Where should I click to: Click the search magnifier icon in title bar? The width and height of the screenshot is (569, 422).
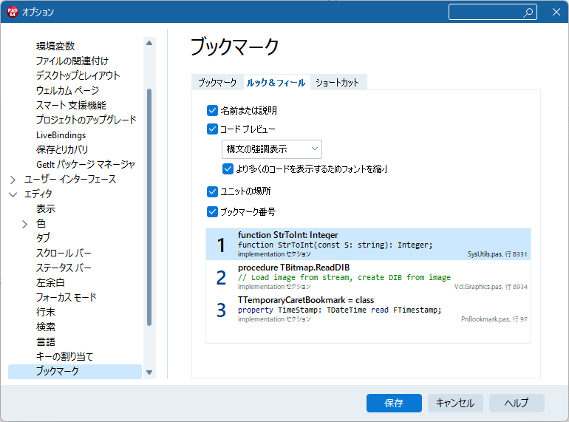click(x=528, y=13)
